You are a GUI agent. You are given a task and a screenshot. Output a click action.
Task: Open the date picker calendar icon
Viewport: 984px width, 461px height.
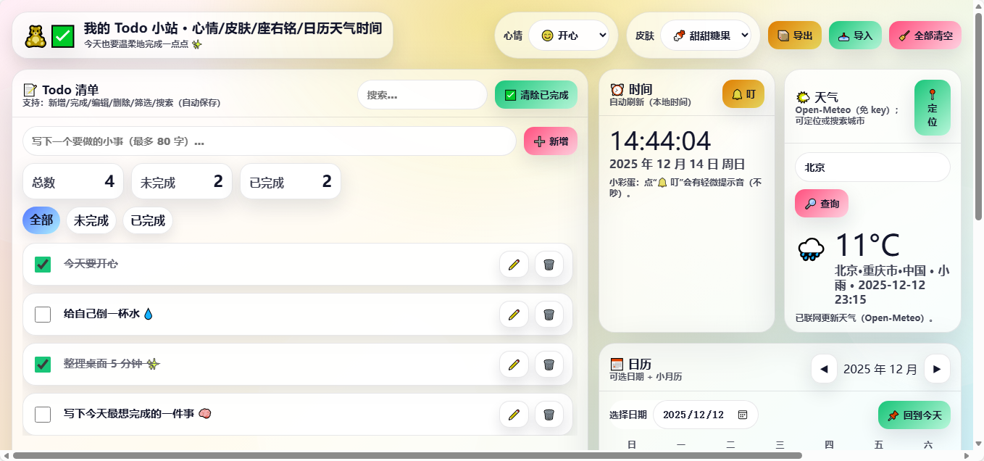[742, 415]
